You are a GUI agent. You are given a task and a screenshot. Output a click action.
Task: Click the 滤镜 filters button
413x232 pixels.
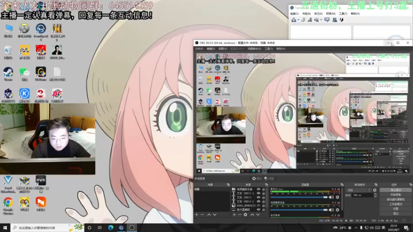click(x=269, y=178)
